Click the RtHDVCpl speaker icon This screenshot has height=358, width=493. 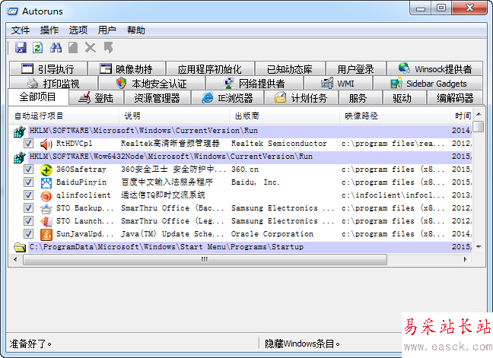46,144
